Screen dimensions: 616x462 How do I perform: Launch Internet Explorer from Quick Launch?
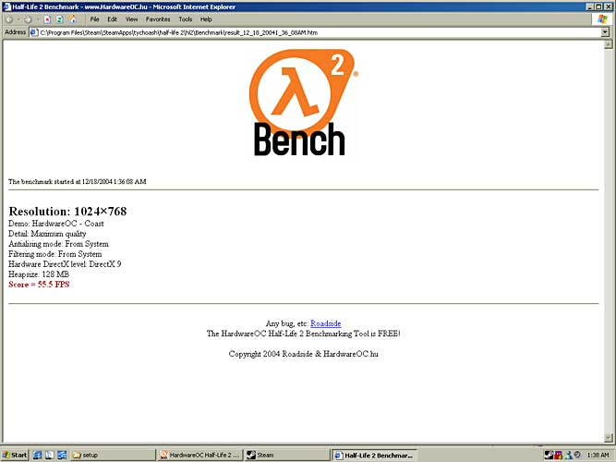(x=37, y=455)
